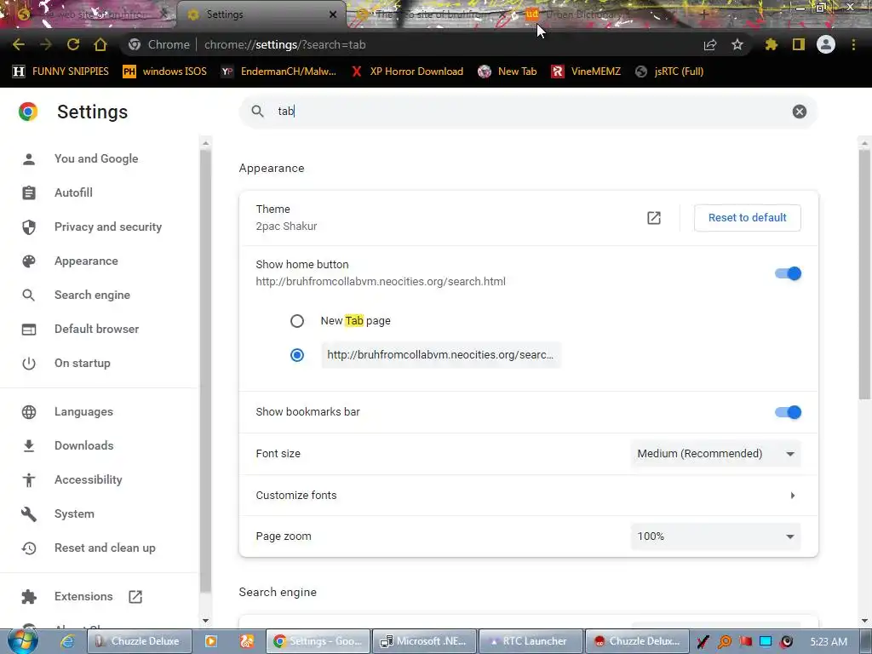872x654 pixels.
Task: Open You and Google settings
Action: (x=95, y=158)
